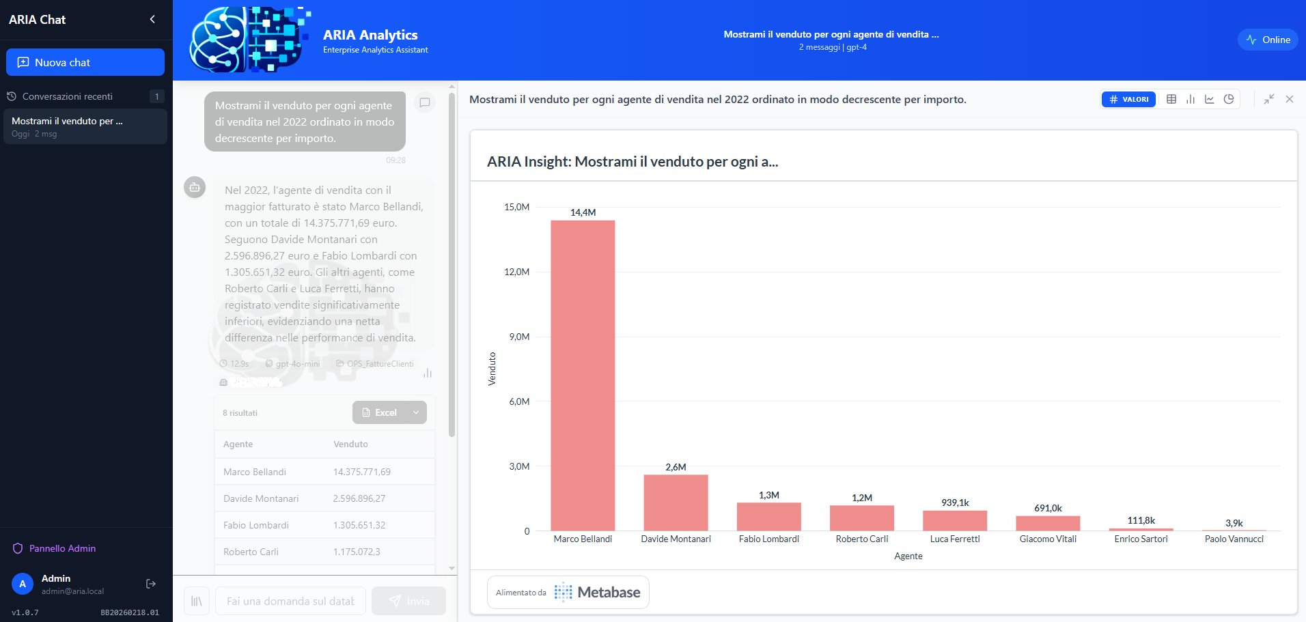Click the chat panel scrollbar down arrow
1306x622 pixels.
click(451, 568)
